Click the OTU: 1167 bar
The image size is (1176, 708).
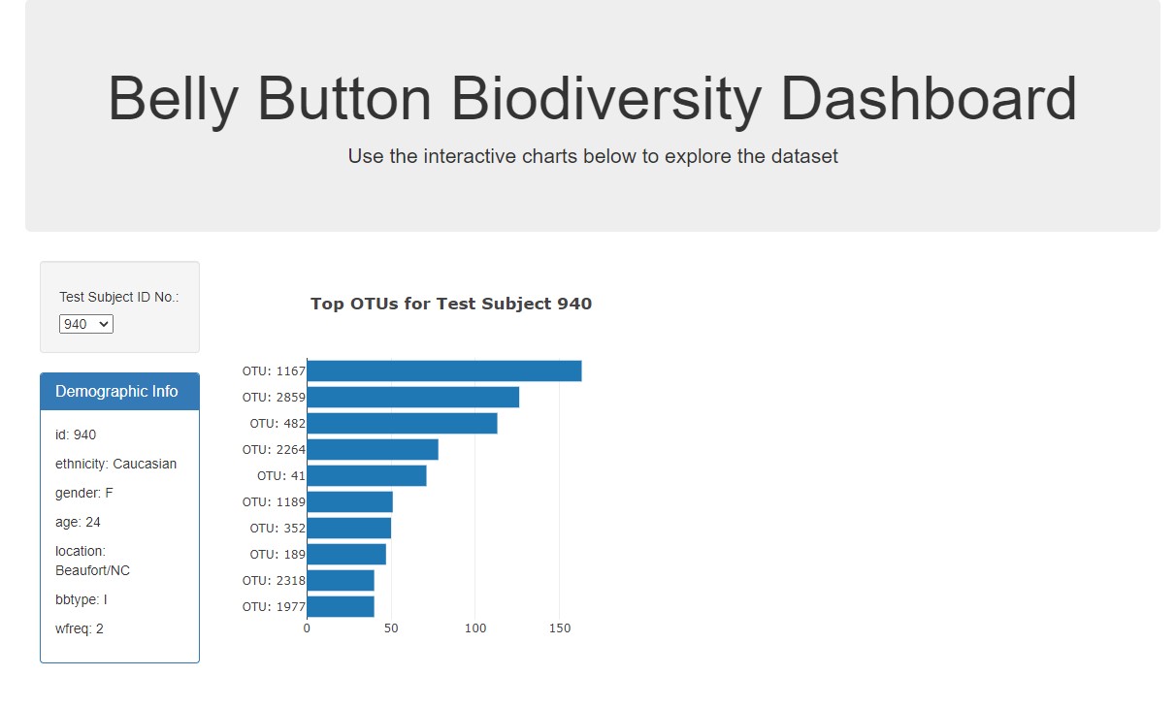point(444,370)
